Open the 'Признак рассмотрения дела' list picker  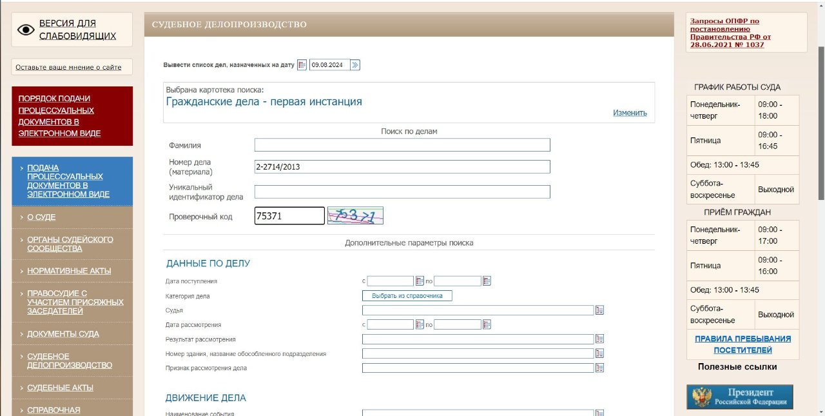[599, 368]
